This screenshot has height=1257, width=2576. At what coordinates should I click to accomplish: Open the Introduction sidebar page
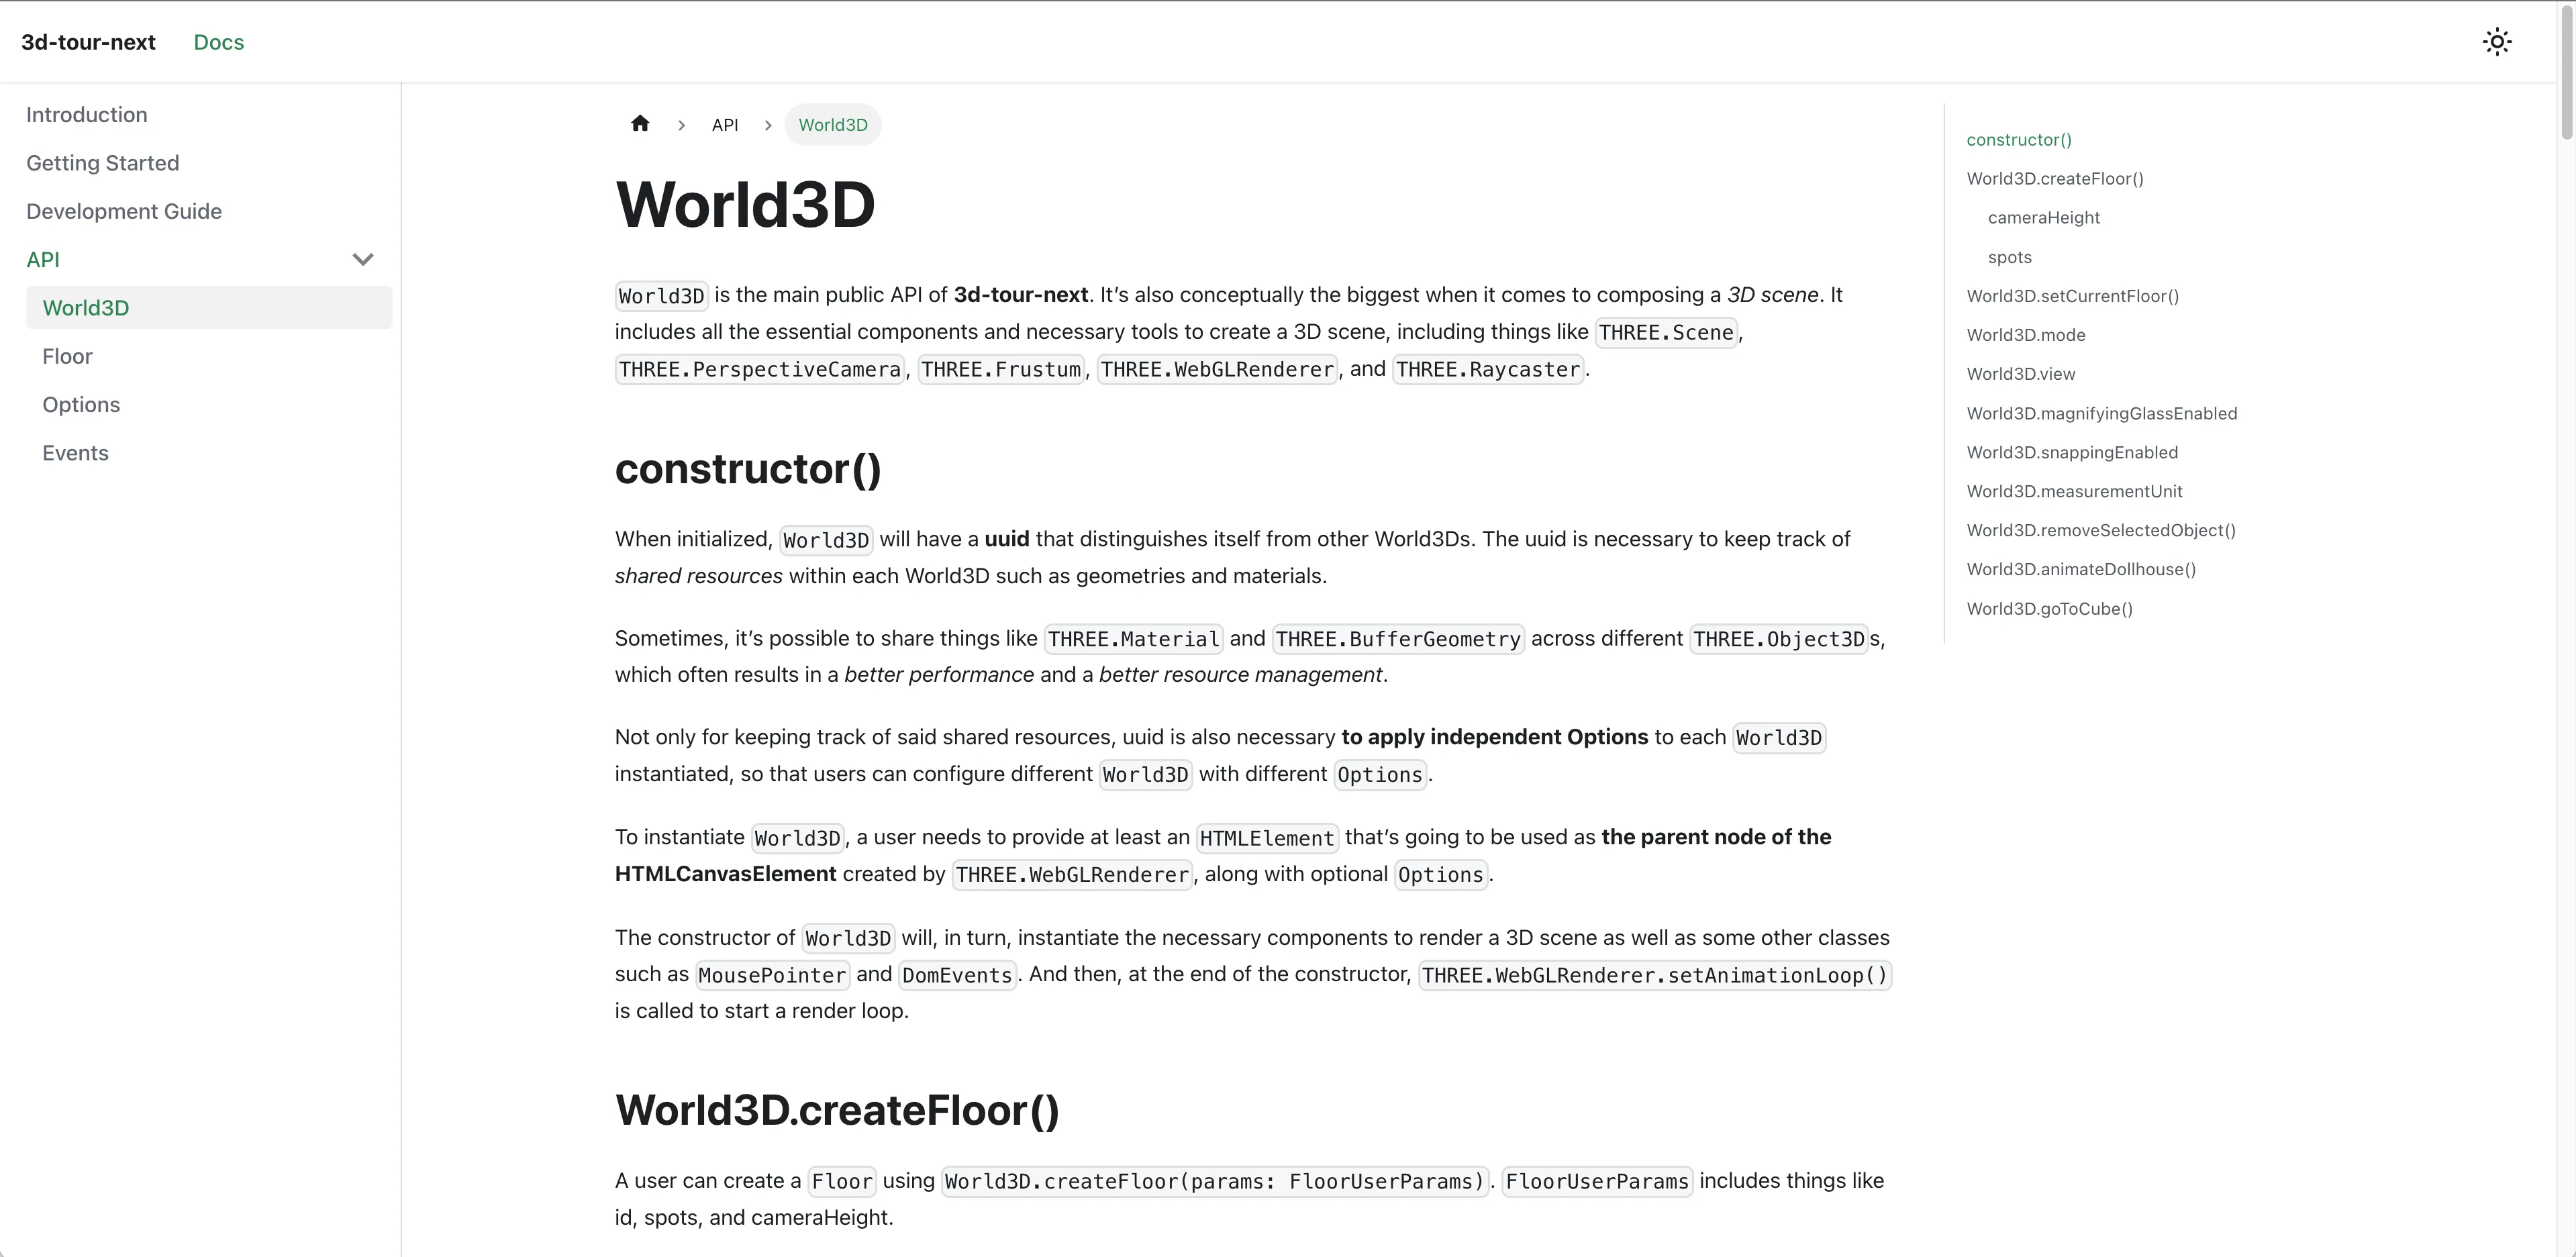tap(87, 115)
